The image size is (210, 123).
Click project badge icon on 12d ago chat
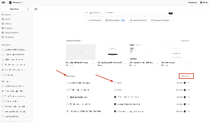coord(115,111)
